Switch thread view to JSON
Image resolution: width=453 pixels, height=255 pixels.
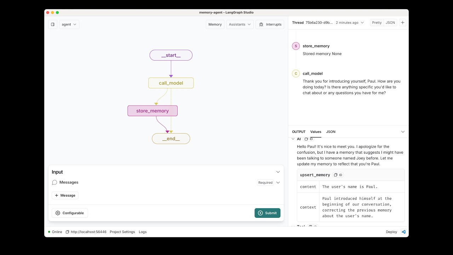tap(390, 23)
